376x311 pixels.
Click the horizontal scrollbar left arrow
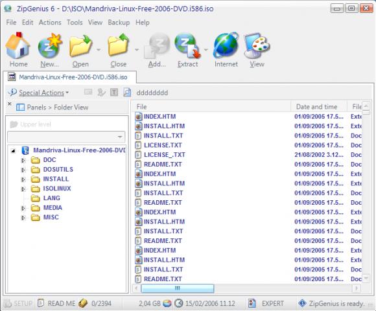pos(136,288)
